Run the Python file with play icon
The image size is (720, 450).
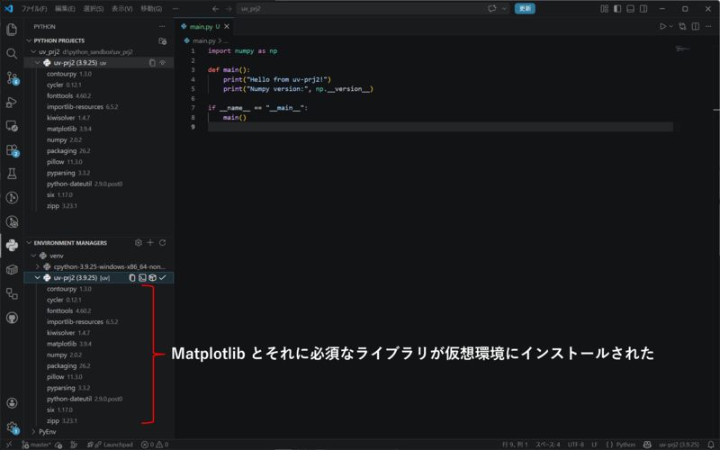tap(662, 27)
